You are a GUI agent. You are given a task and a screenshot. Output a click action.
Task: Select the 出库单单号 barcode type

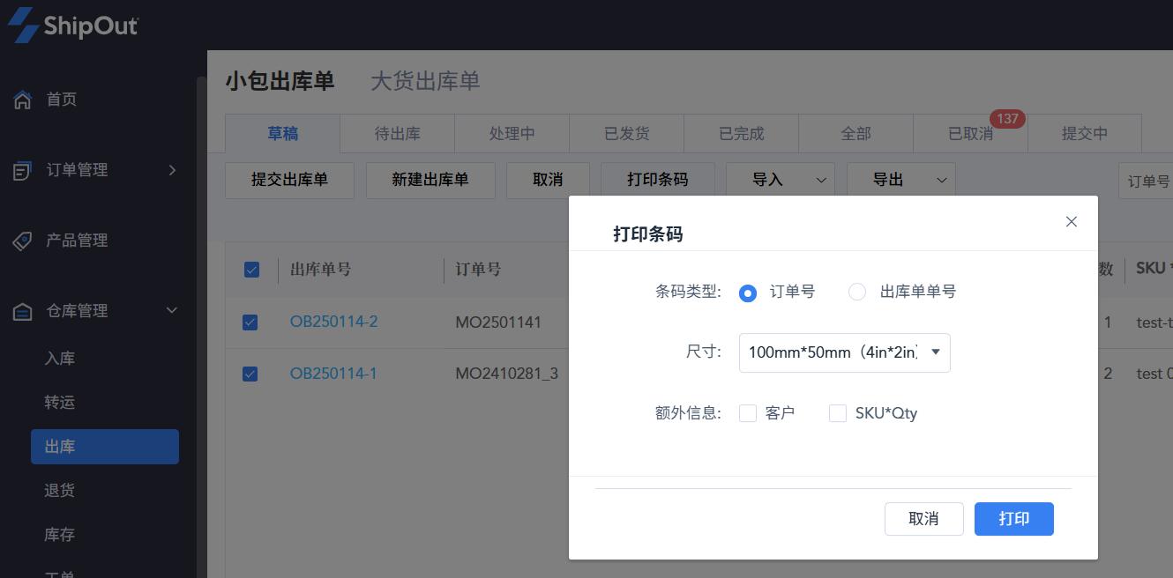[x=856, y=293]
